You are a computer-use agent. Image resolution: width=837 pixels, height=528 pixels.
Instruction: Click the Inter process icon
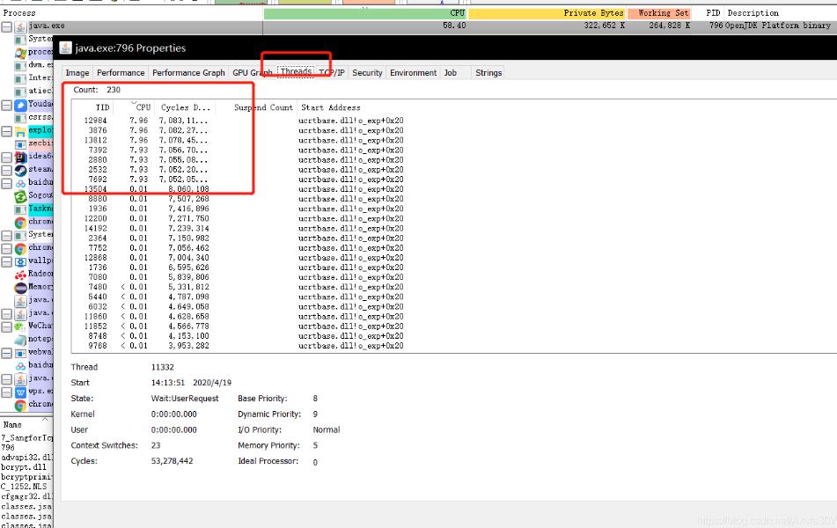coord(21,78)
